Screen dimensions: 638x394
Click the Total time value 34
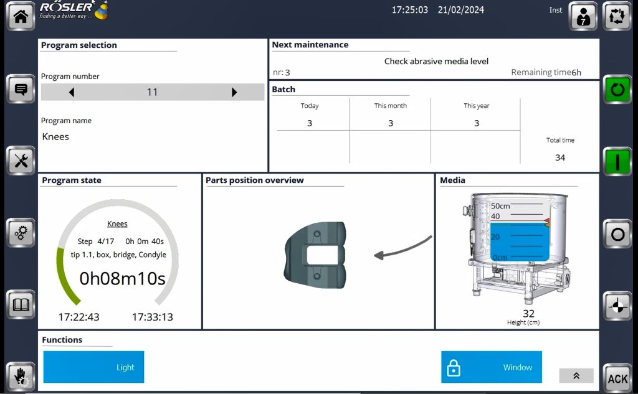pos(560,157)
